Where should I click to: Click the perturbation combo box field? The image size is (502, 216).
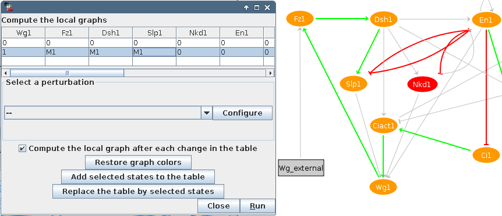pos(102,113)
